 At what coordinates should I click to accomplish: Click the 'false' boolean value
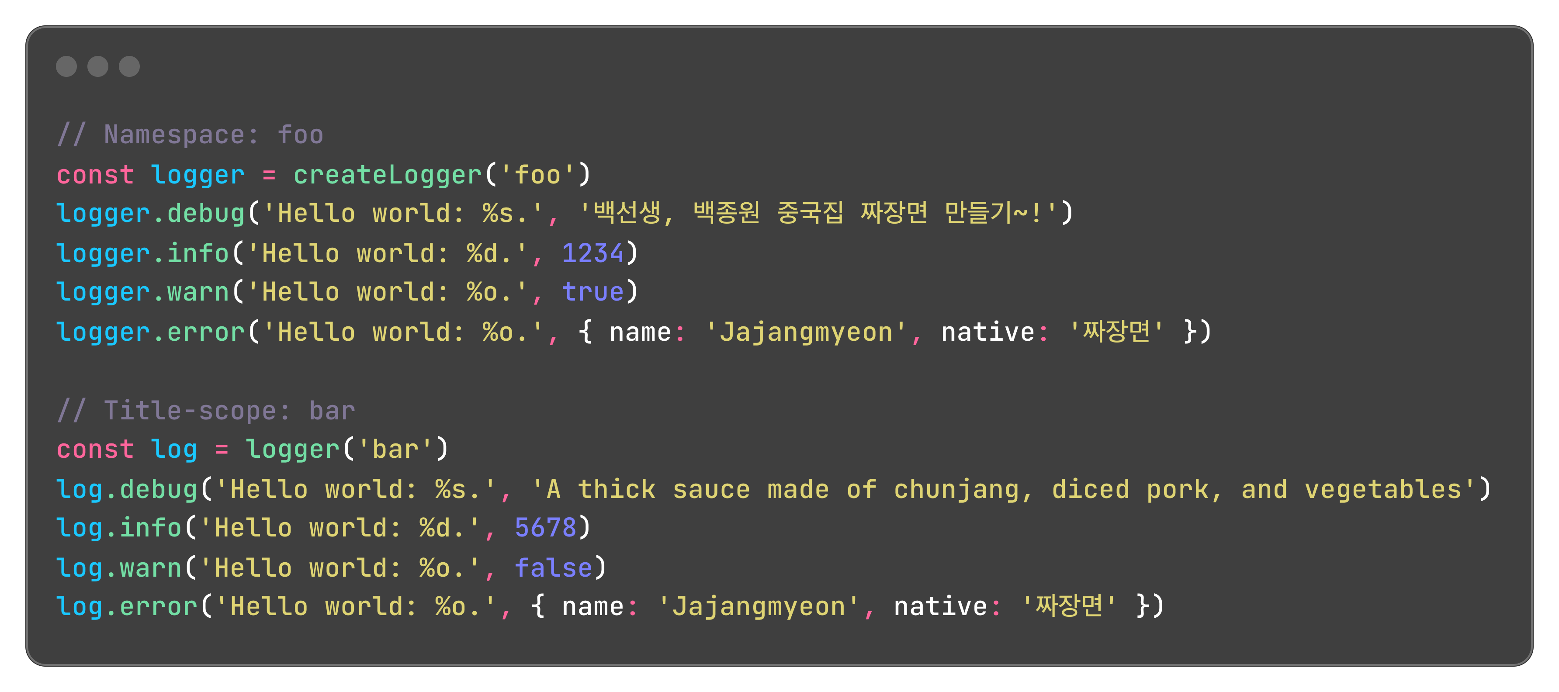(x=553, y=567)
